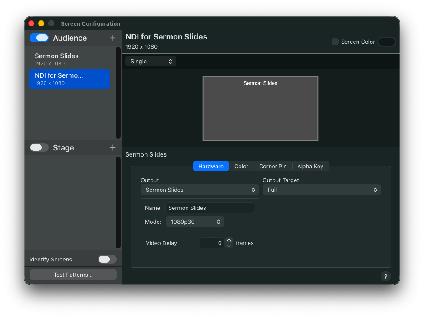424x317 pixels.
Task: Switch to the Hardware tab
Action: 210,166
